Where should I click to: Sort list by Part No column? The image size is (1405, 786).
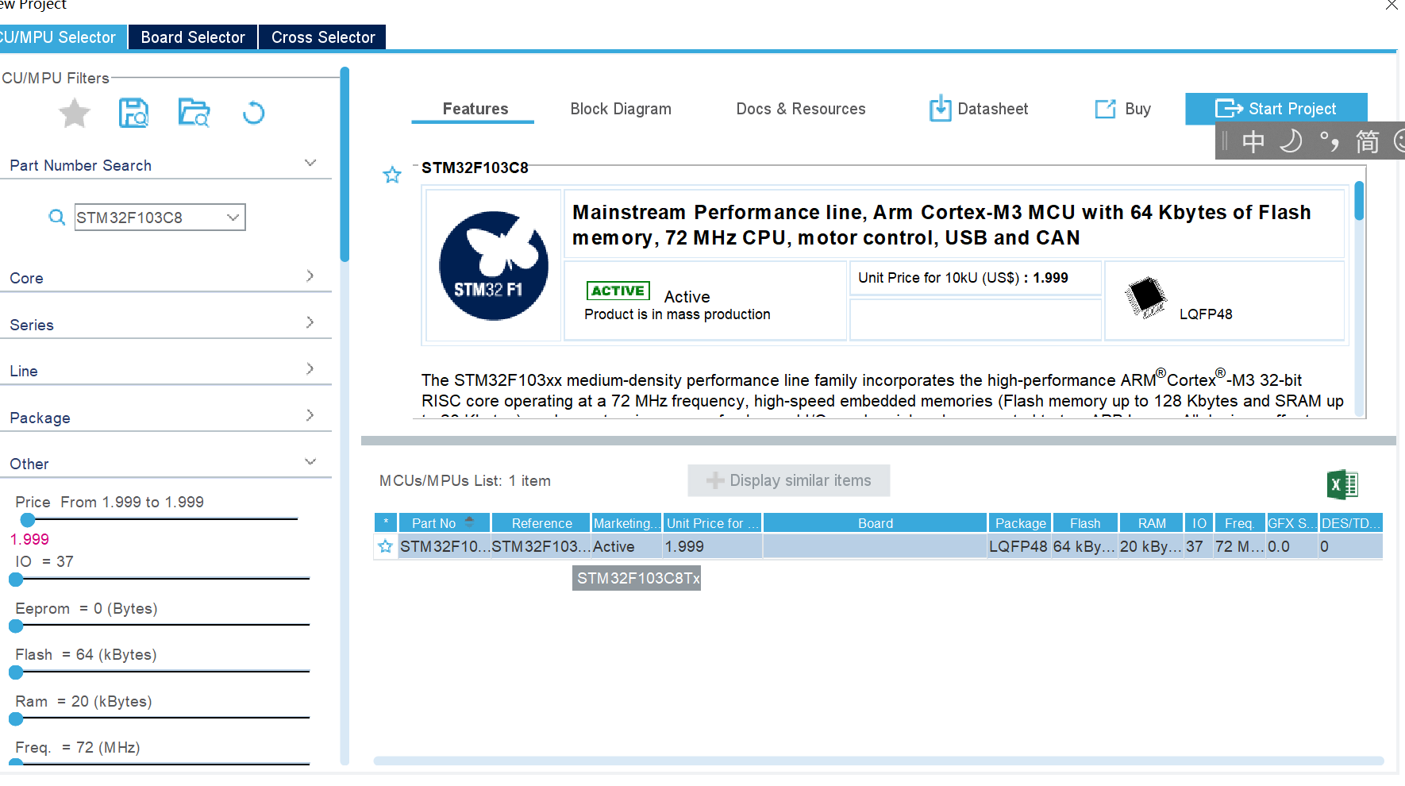445,522
